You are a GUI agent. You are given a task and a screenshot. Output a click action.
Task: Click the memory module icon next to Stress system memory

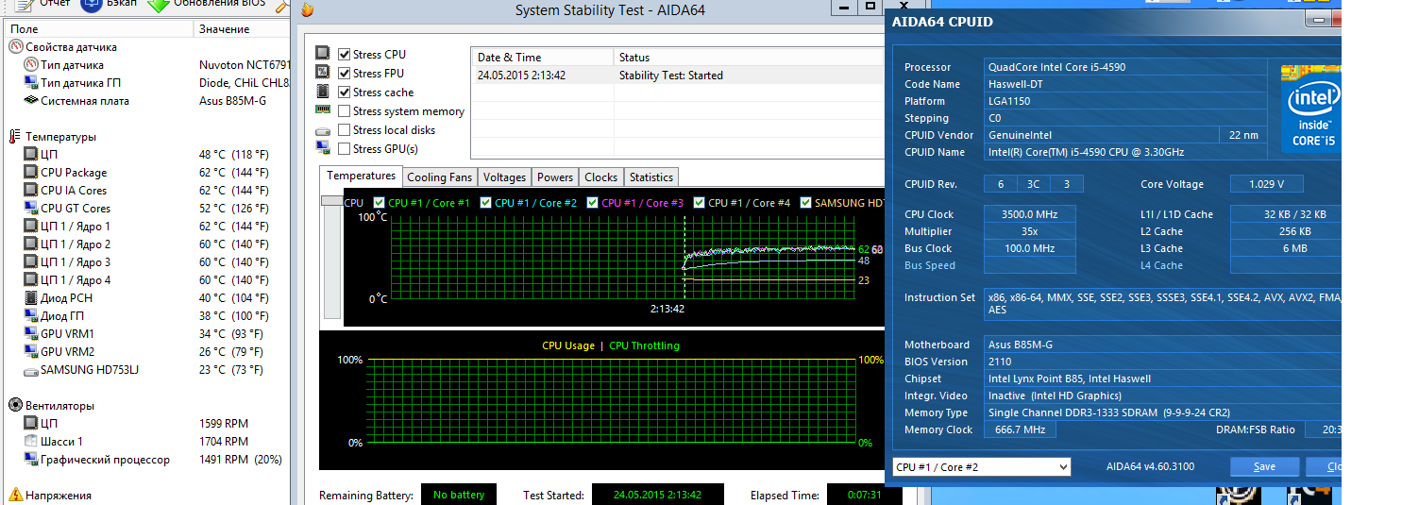[323, 110]
